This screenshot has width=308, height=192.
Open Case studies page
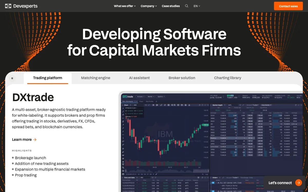pos(171,6)
